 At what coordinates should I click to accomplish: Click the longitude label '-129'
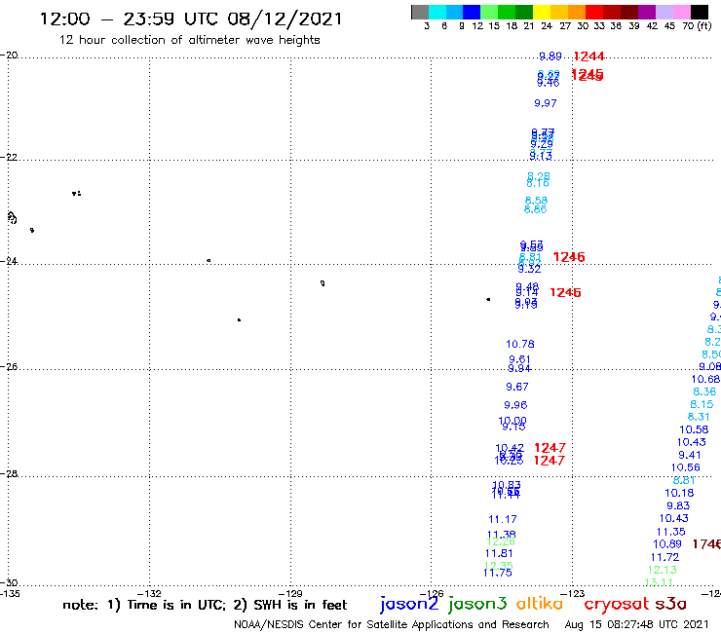tap(290, 593)
